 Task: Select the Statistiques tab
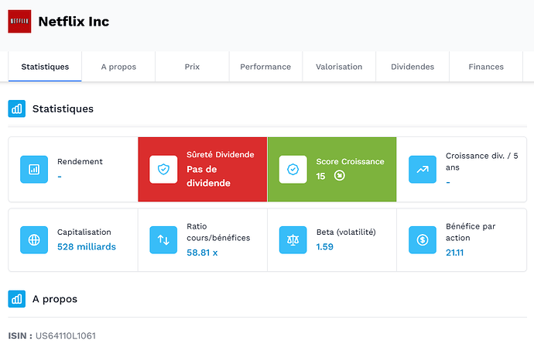click(45, 67)
